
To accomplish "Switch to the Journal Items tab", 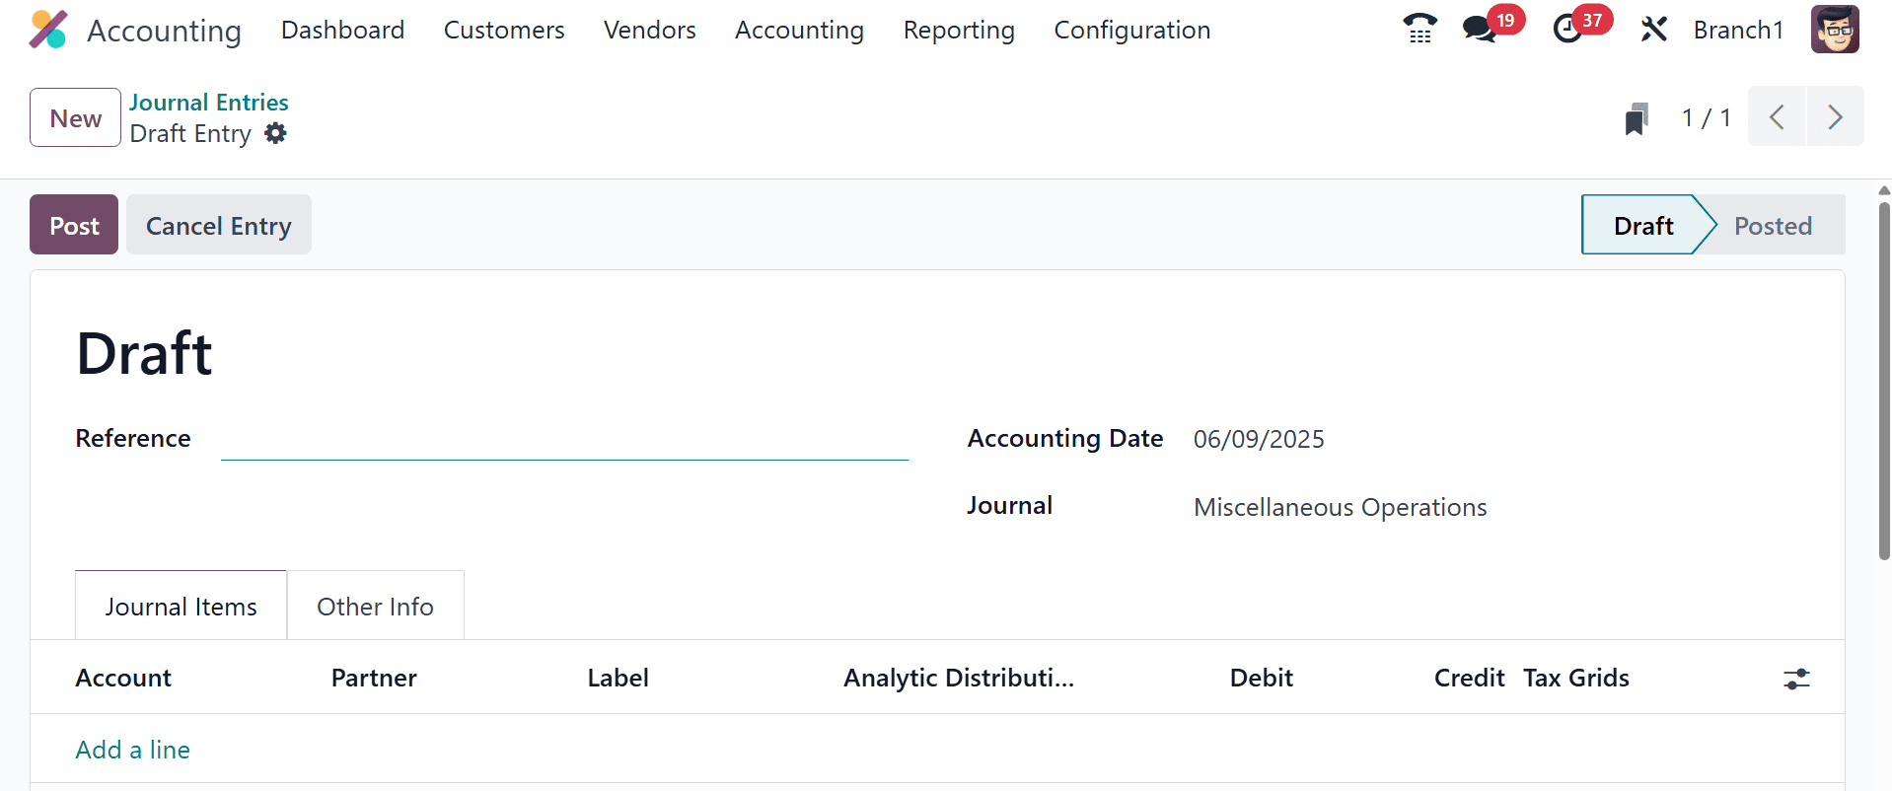I will tap(182, 606).
